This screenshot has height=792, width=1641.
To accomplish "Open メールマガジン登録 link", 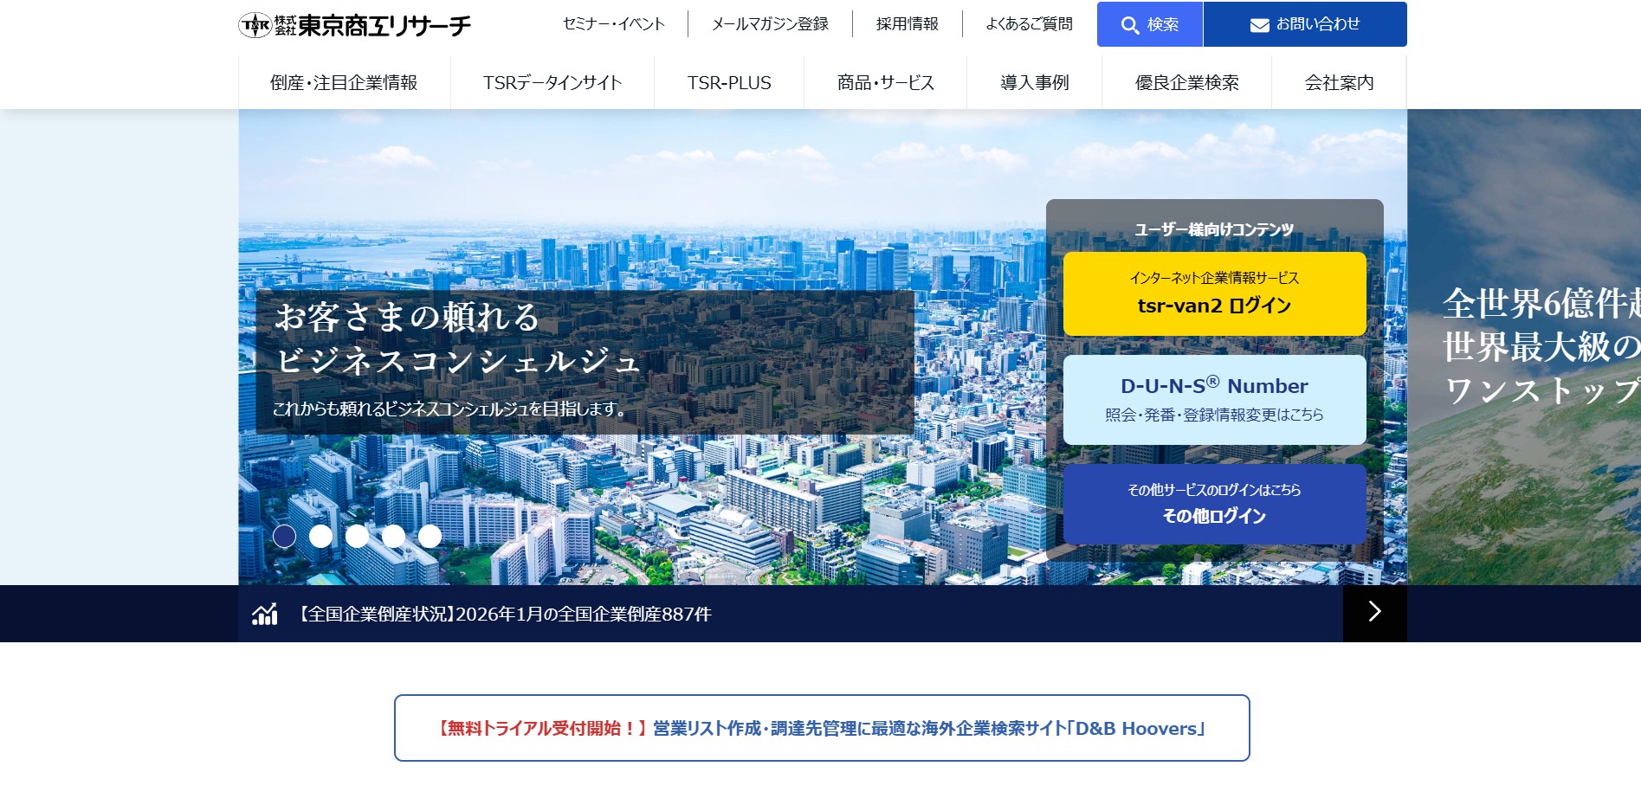I will [770, 24].
